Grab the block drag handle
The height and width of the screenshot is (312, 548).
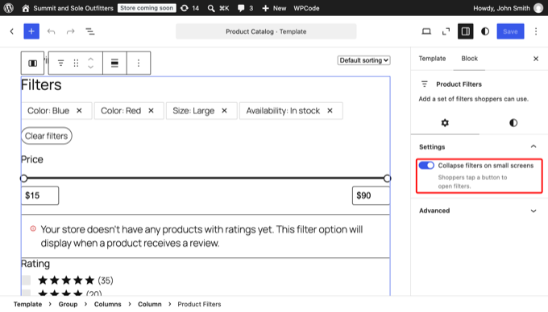(x=76, y=63)
